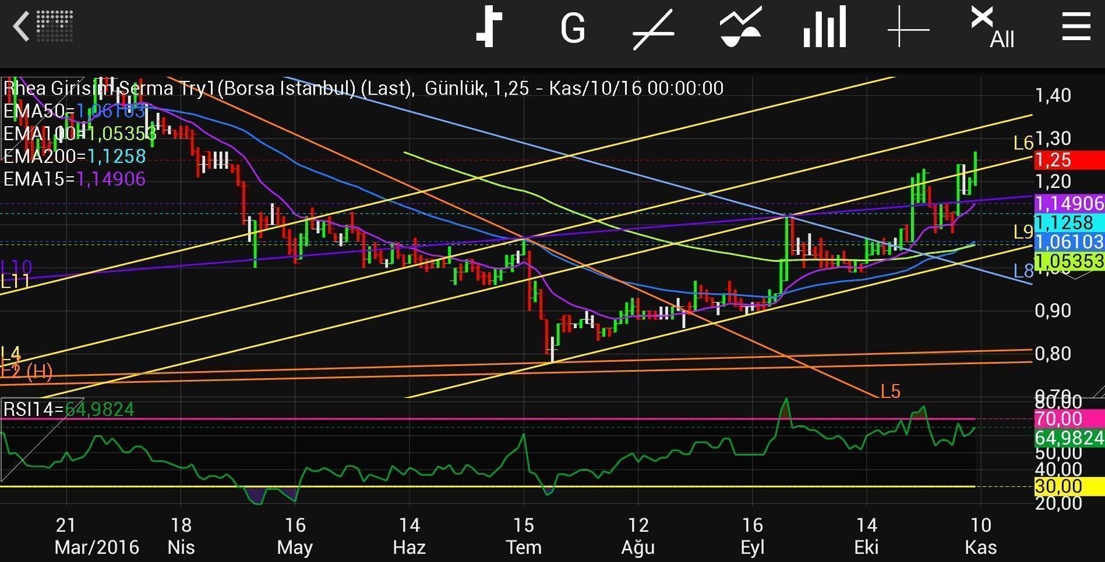
Task: Tap the red 1,25 last price tag
Action: (x=1069, y=160)
